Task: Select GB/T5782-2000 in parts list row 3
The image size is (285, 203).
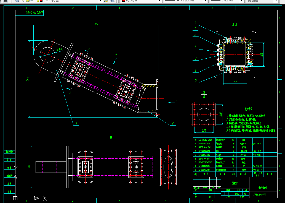Action: (x=205, y=162)
